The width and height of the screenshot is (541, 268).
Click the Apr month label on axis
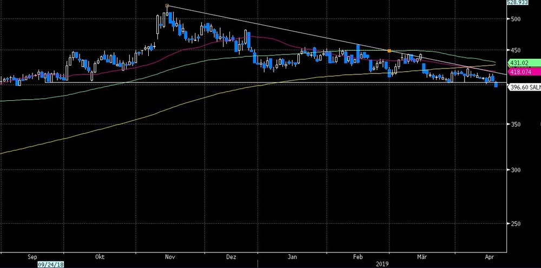tap(489, 257)
